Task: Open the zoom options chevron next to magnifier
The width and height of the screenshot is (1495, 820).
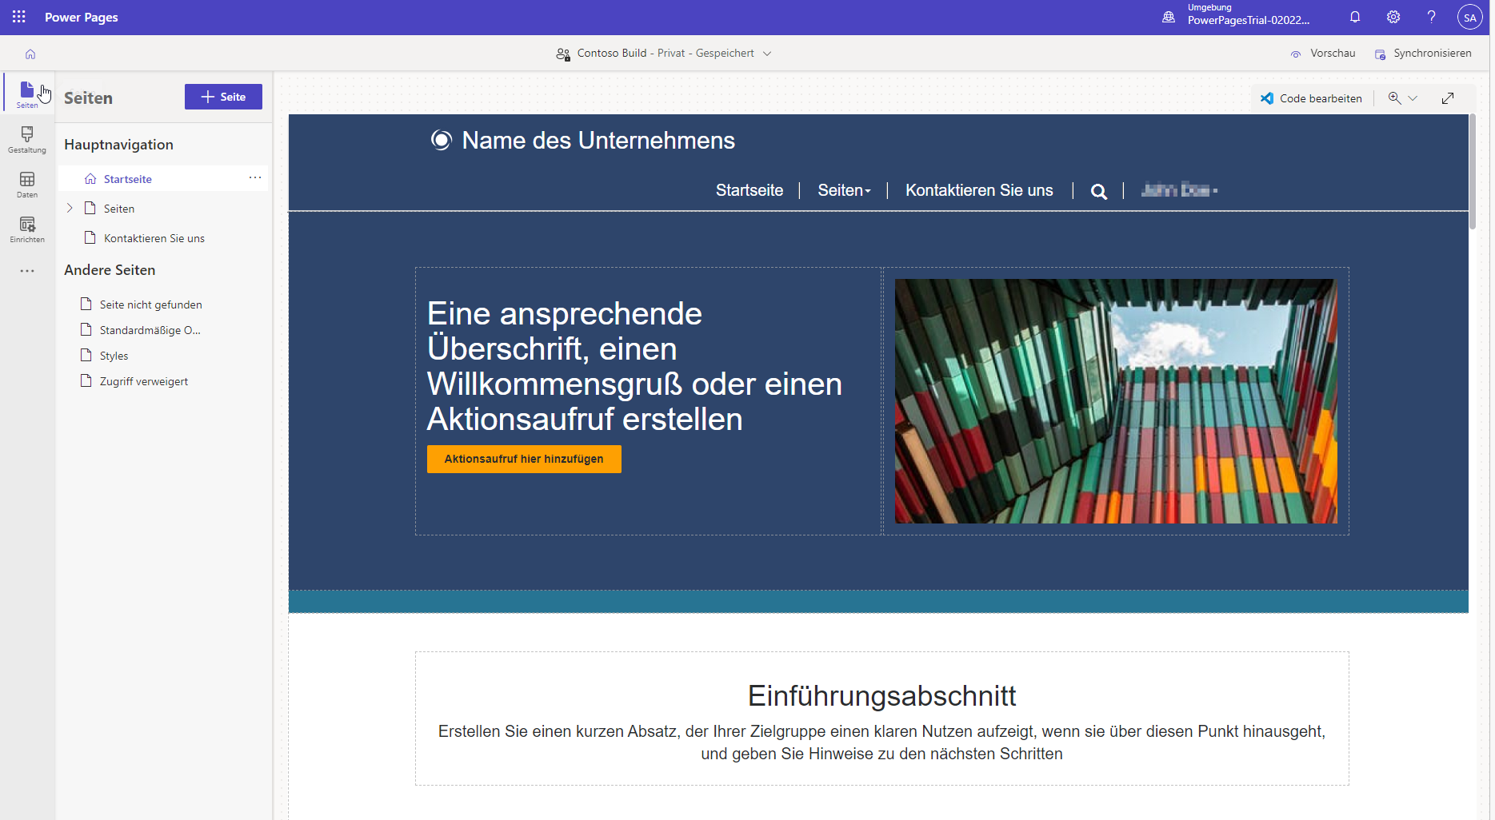Action: [1414, 98]
